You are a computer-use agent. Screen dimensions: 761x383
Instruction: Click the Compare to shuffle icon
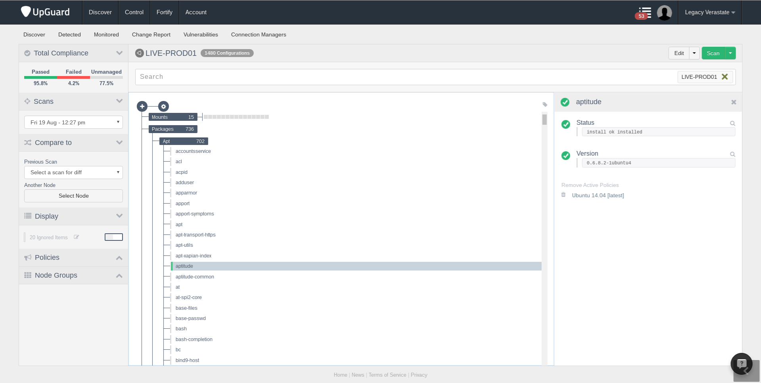point(28,143)
